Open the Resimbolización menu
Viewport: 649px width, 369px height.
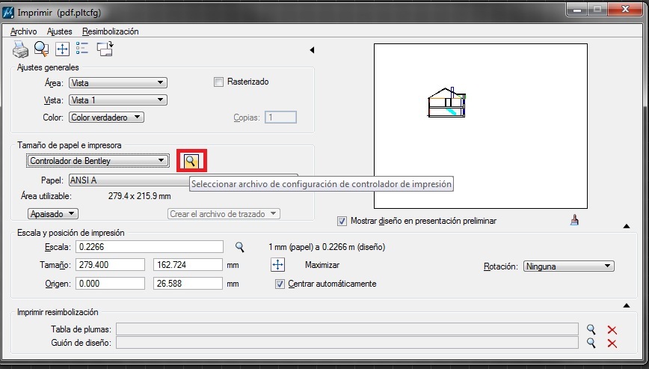tap(111, 31)
